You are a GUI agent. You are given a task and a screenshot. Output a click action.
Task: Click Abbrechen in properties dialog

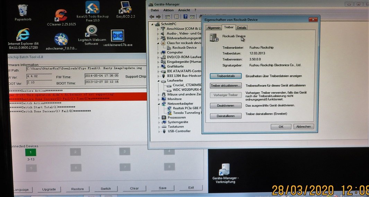[x=304, y=127]
